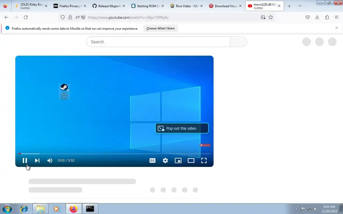343x214 pixels.
Task: Go back to previous page
Action: pyautogui.click(x=6, y=17)
